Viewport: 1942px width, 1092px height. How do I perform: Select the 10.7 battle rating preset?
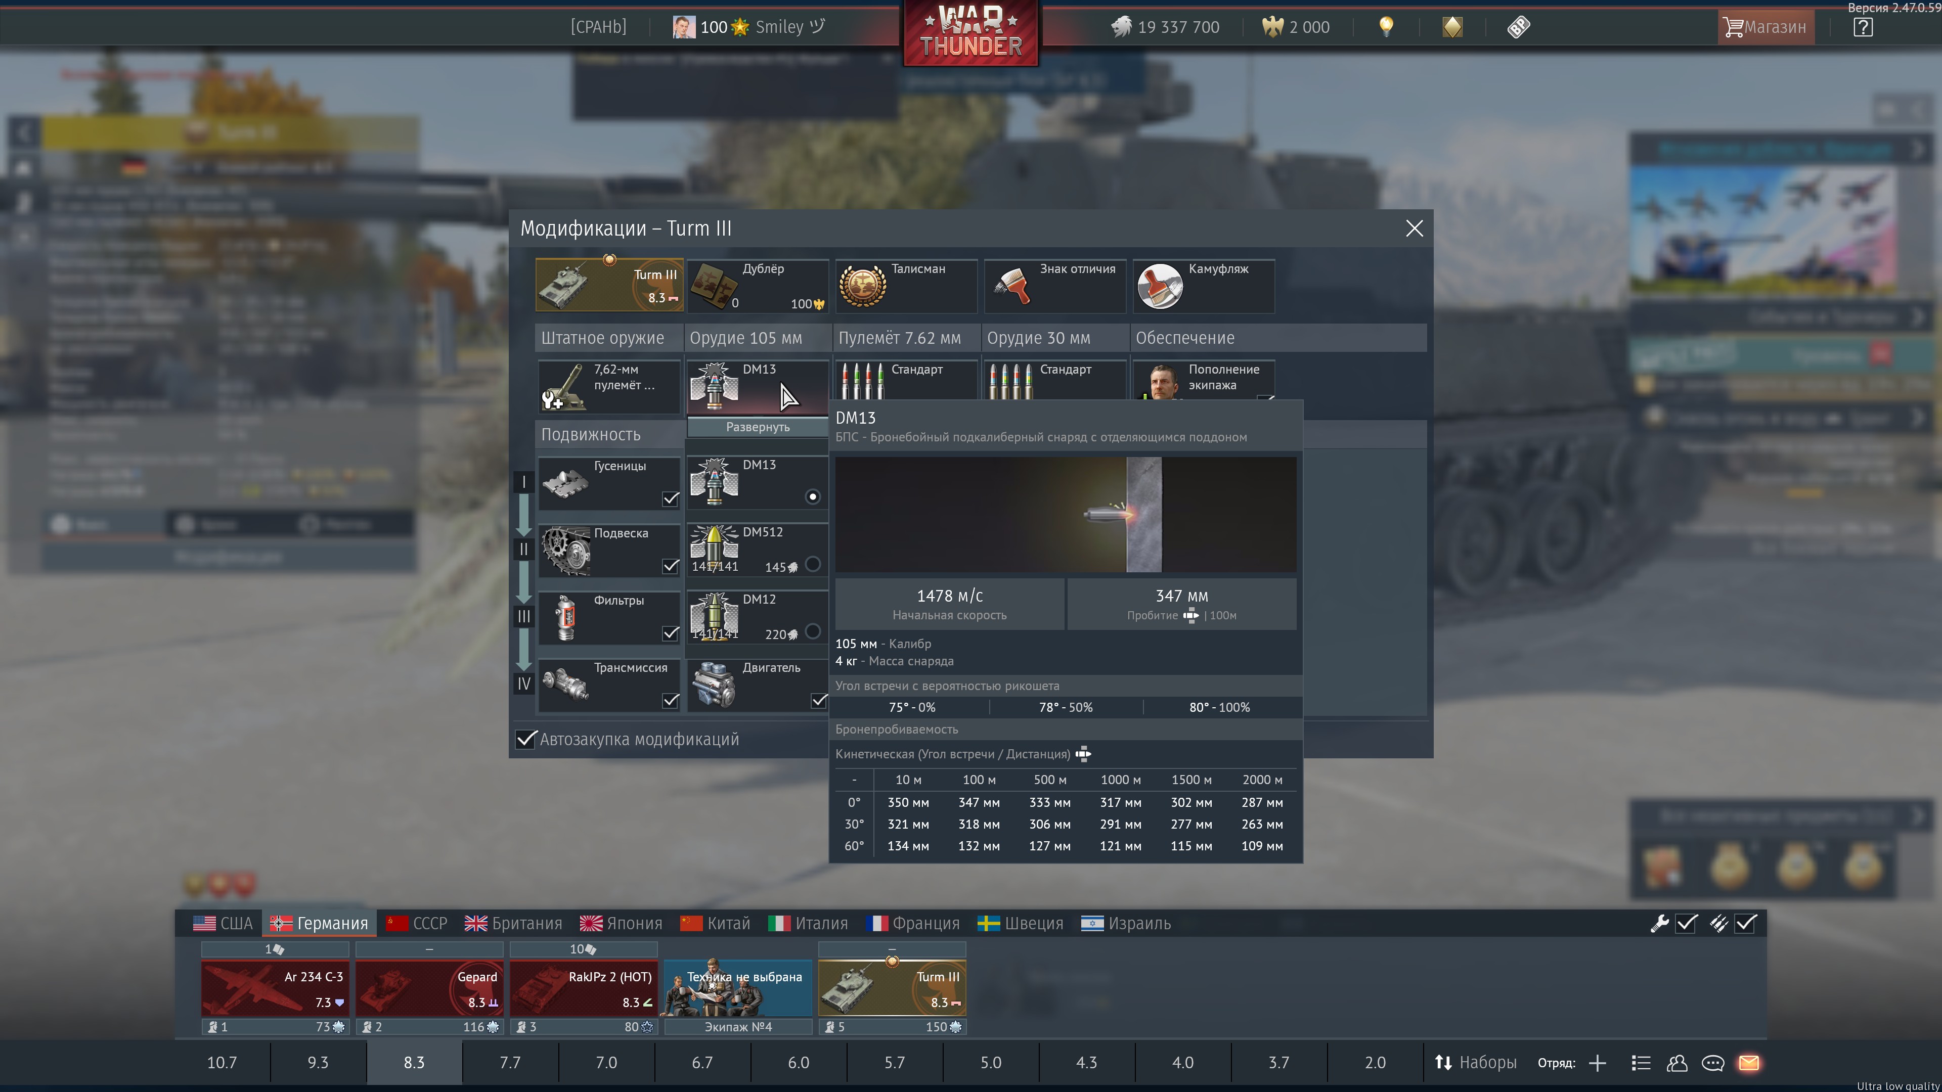(222, 1063)
